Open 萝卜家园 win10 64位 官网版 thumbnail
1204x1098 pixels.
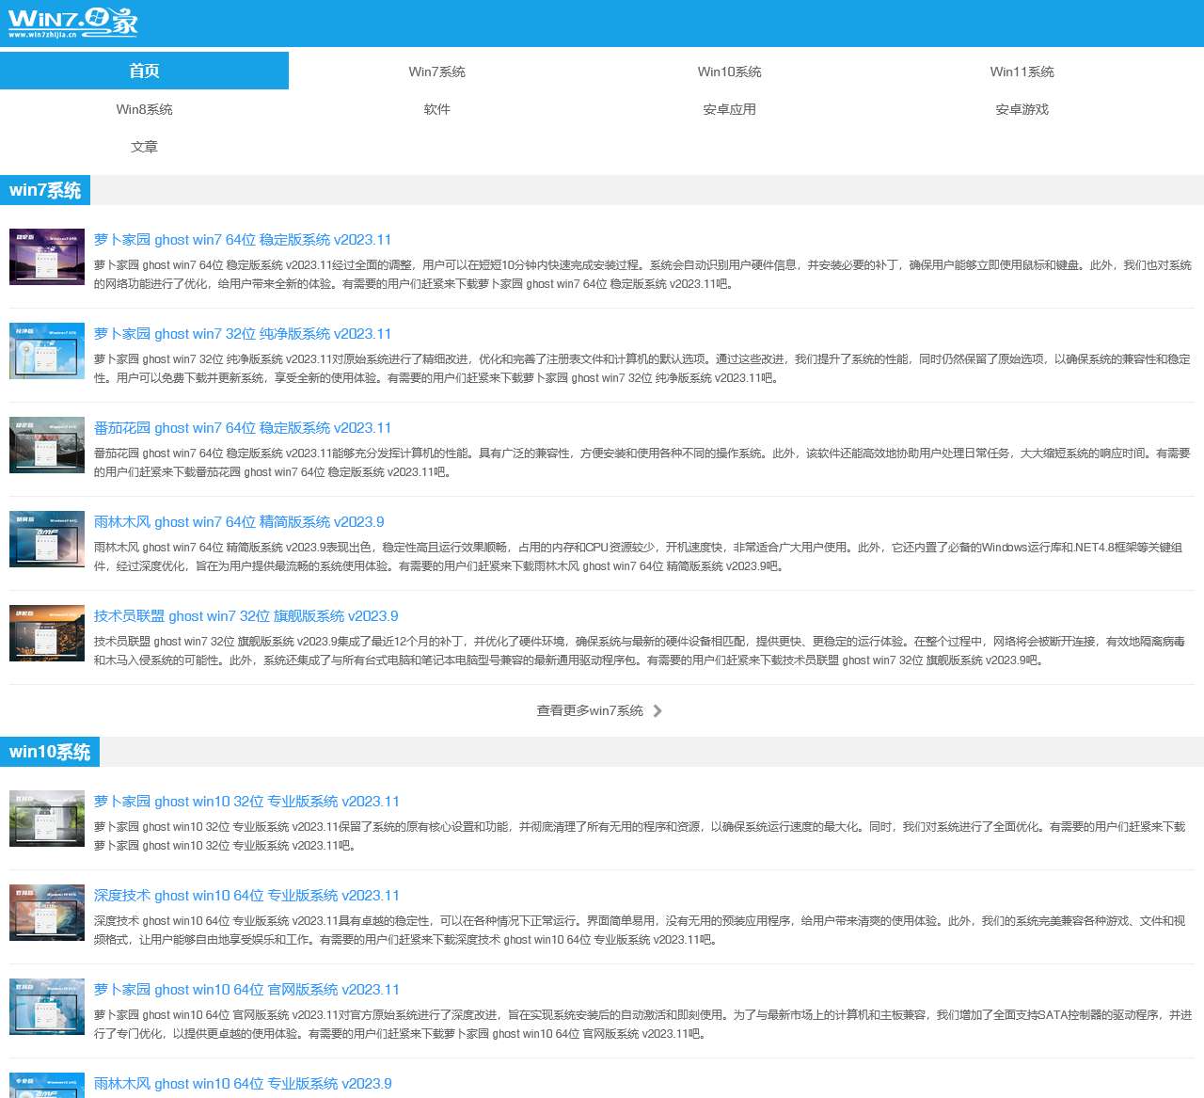point(47,1007)
